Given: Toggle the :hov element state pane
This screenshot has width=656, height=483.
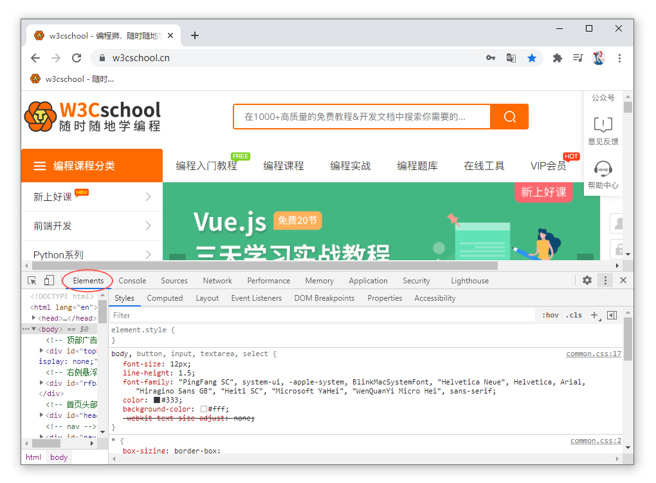Looking at the screenshot, I should click(x=551, y=315).
